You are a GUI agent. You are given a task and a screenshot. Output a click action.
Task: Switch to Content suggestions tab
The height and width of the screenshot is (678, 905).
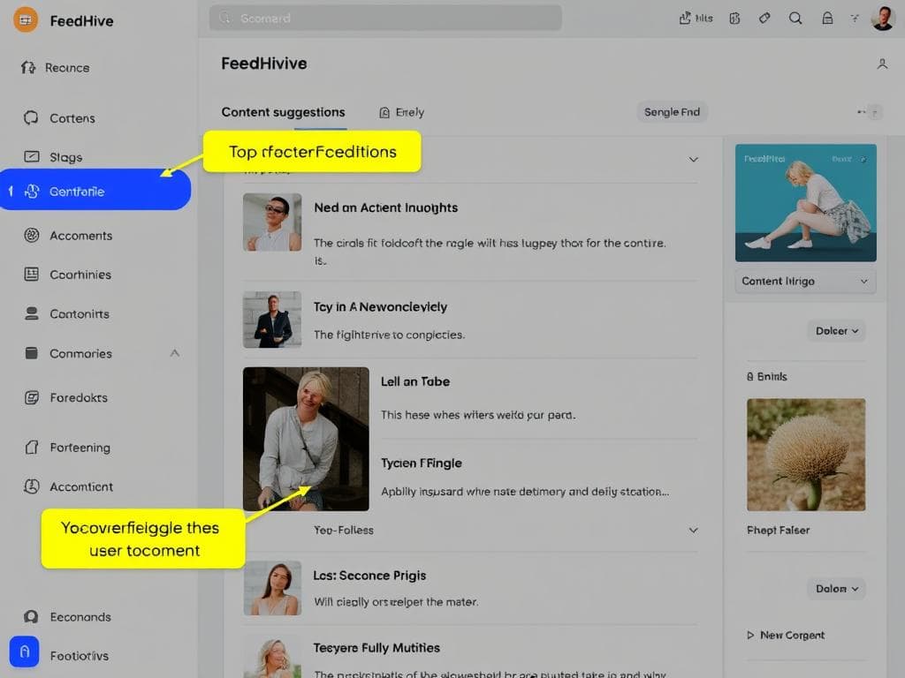click(283, 112)
